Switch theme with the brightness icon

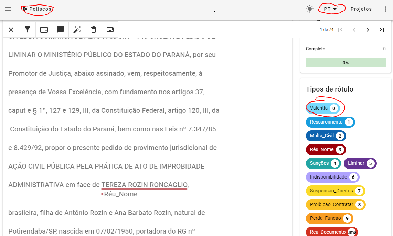pos(309,9)
